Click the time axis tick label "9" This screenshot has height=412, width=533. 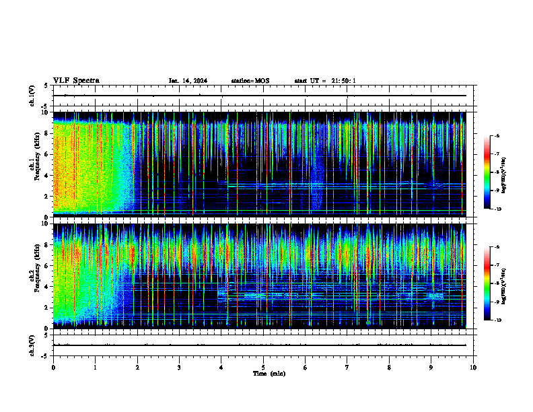[x=431, y=368]
